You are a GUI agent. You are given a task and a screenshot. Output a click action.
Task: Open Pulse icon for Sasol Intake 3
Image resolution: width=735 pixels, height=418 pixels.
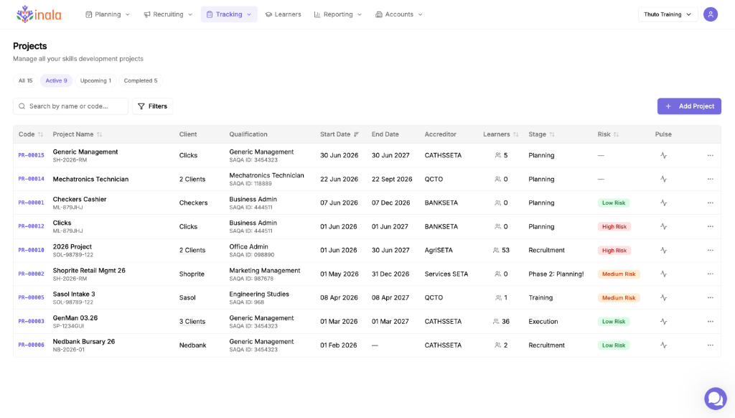(663, 297)
